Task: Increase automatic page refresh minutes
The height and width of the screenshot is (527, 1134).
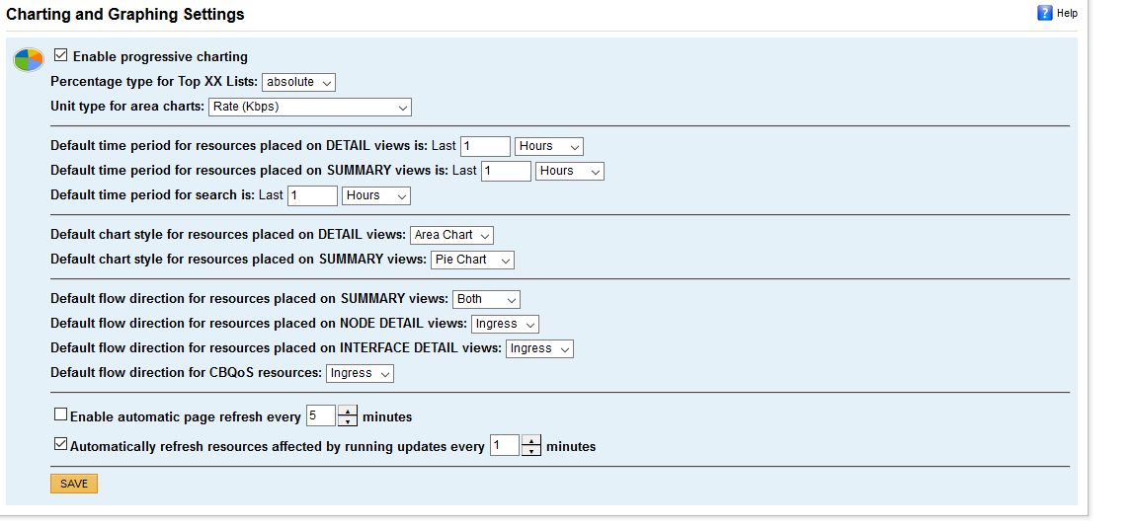Action: pyautogui.click(x=348, y=412)
